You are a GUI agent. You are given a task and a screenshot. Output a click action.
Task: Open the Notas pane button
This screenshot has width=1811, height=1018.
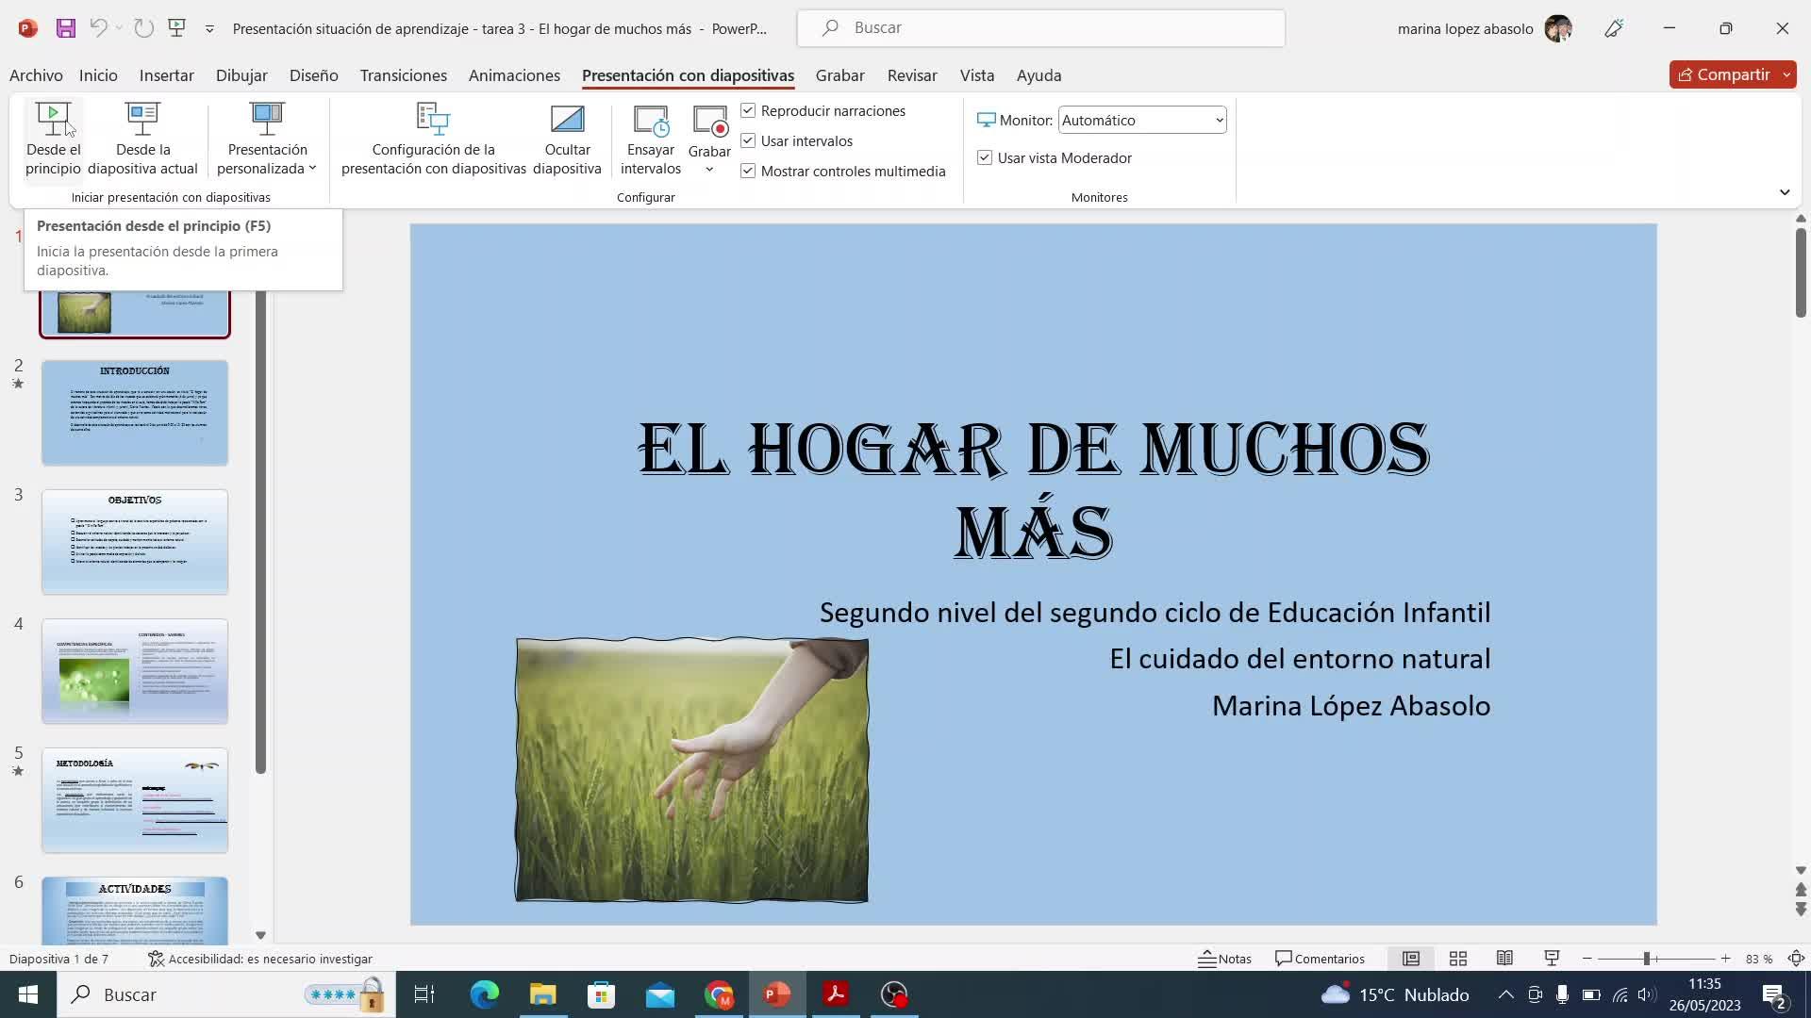(1224, 959)
